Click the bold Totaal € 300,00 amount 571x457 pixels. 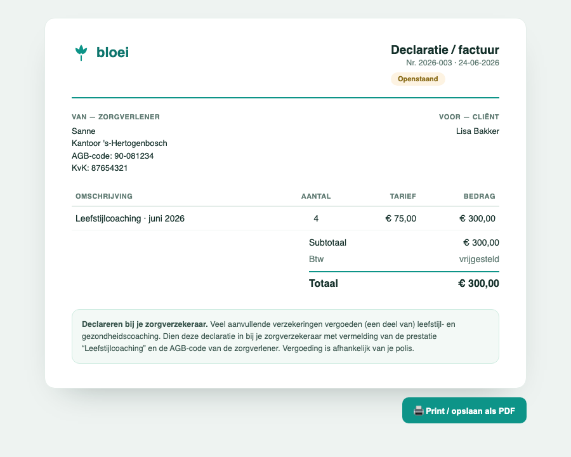[x=478, y=284]
